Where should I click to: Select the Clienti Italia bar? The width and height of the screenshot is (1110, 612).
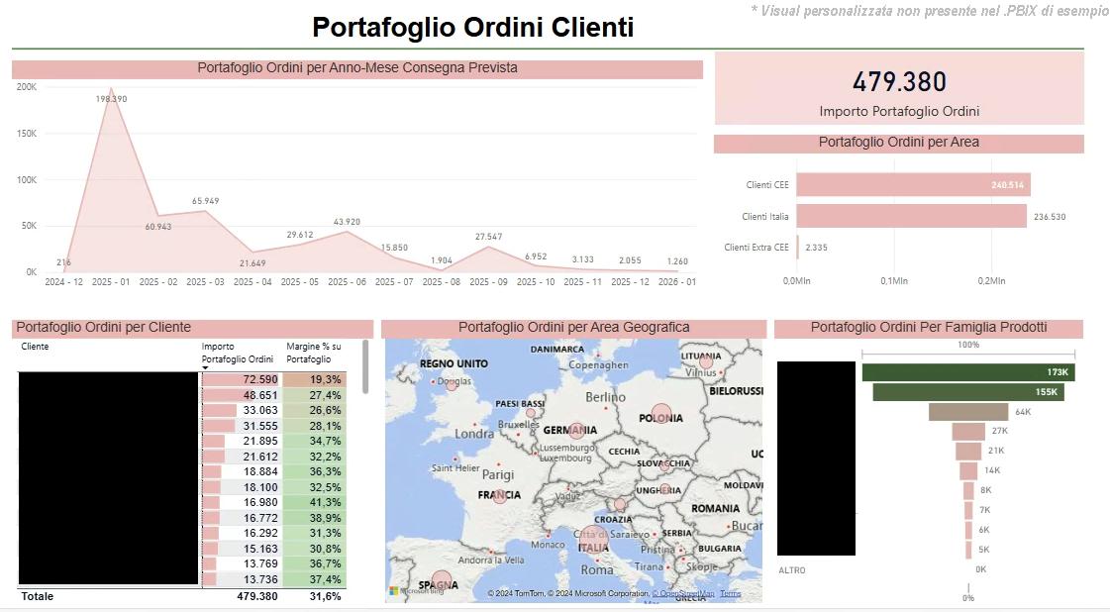click(x=911, y=216)
